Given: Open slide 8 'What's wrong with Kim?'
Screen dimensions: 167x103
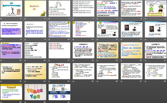Looking at the screenshot, I should click(x=12, y=30).
